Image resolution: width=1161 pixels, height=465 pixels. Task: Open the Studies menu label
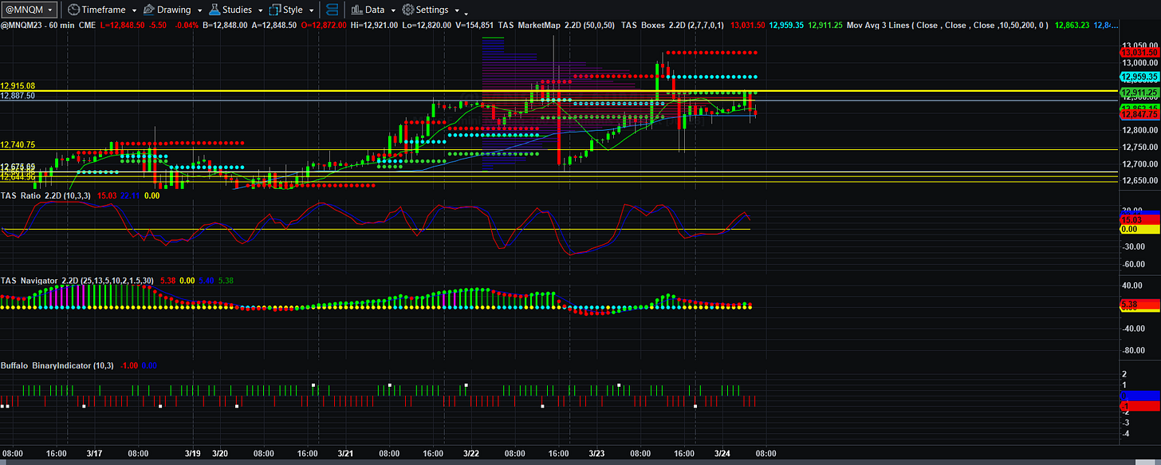pyautogui.click(x=237, y=10)
